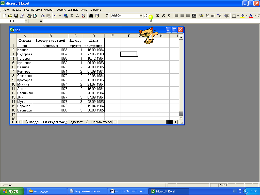Select the Сведения о студентах sheet tab
This screenshot has width=260, height=195.
[47, 122]
